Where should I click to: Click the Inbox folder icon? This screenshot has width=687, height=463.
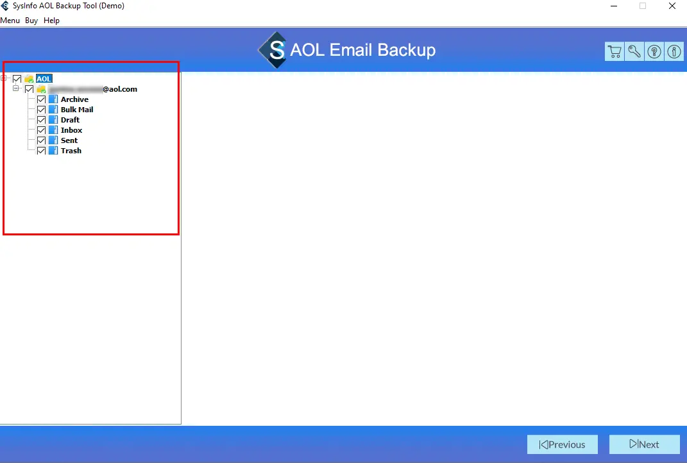pos(53,130)
